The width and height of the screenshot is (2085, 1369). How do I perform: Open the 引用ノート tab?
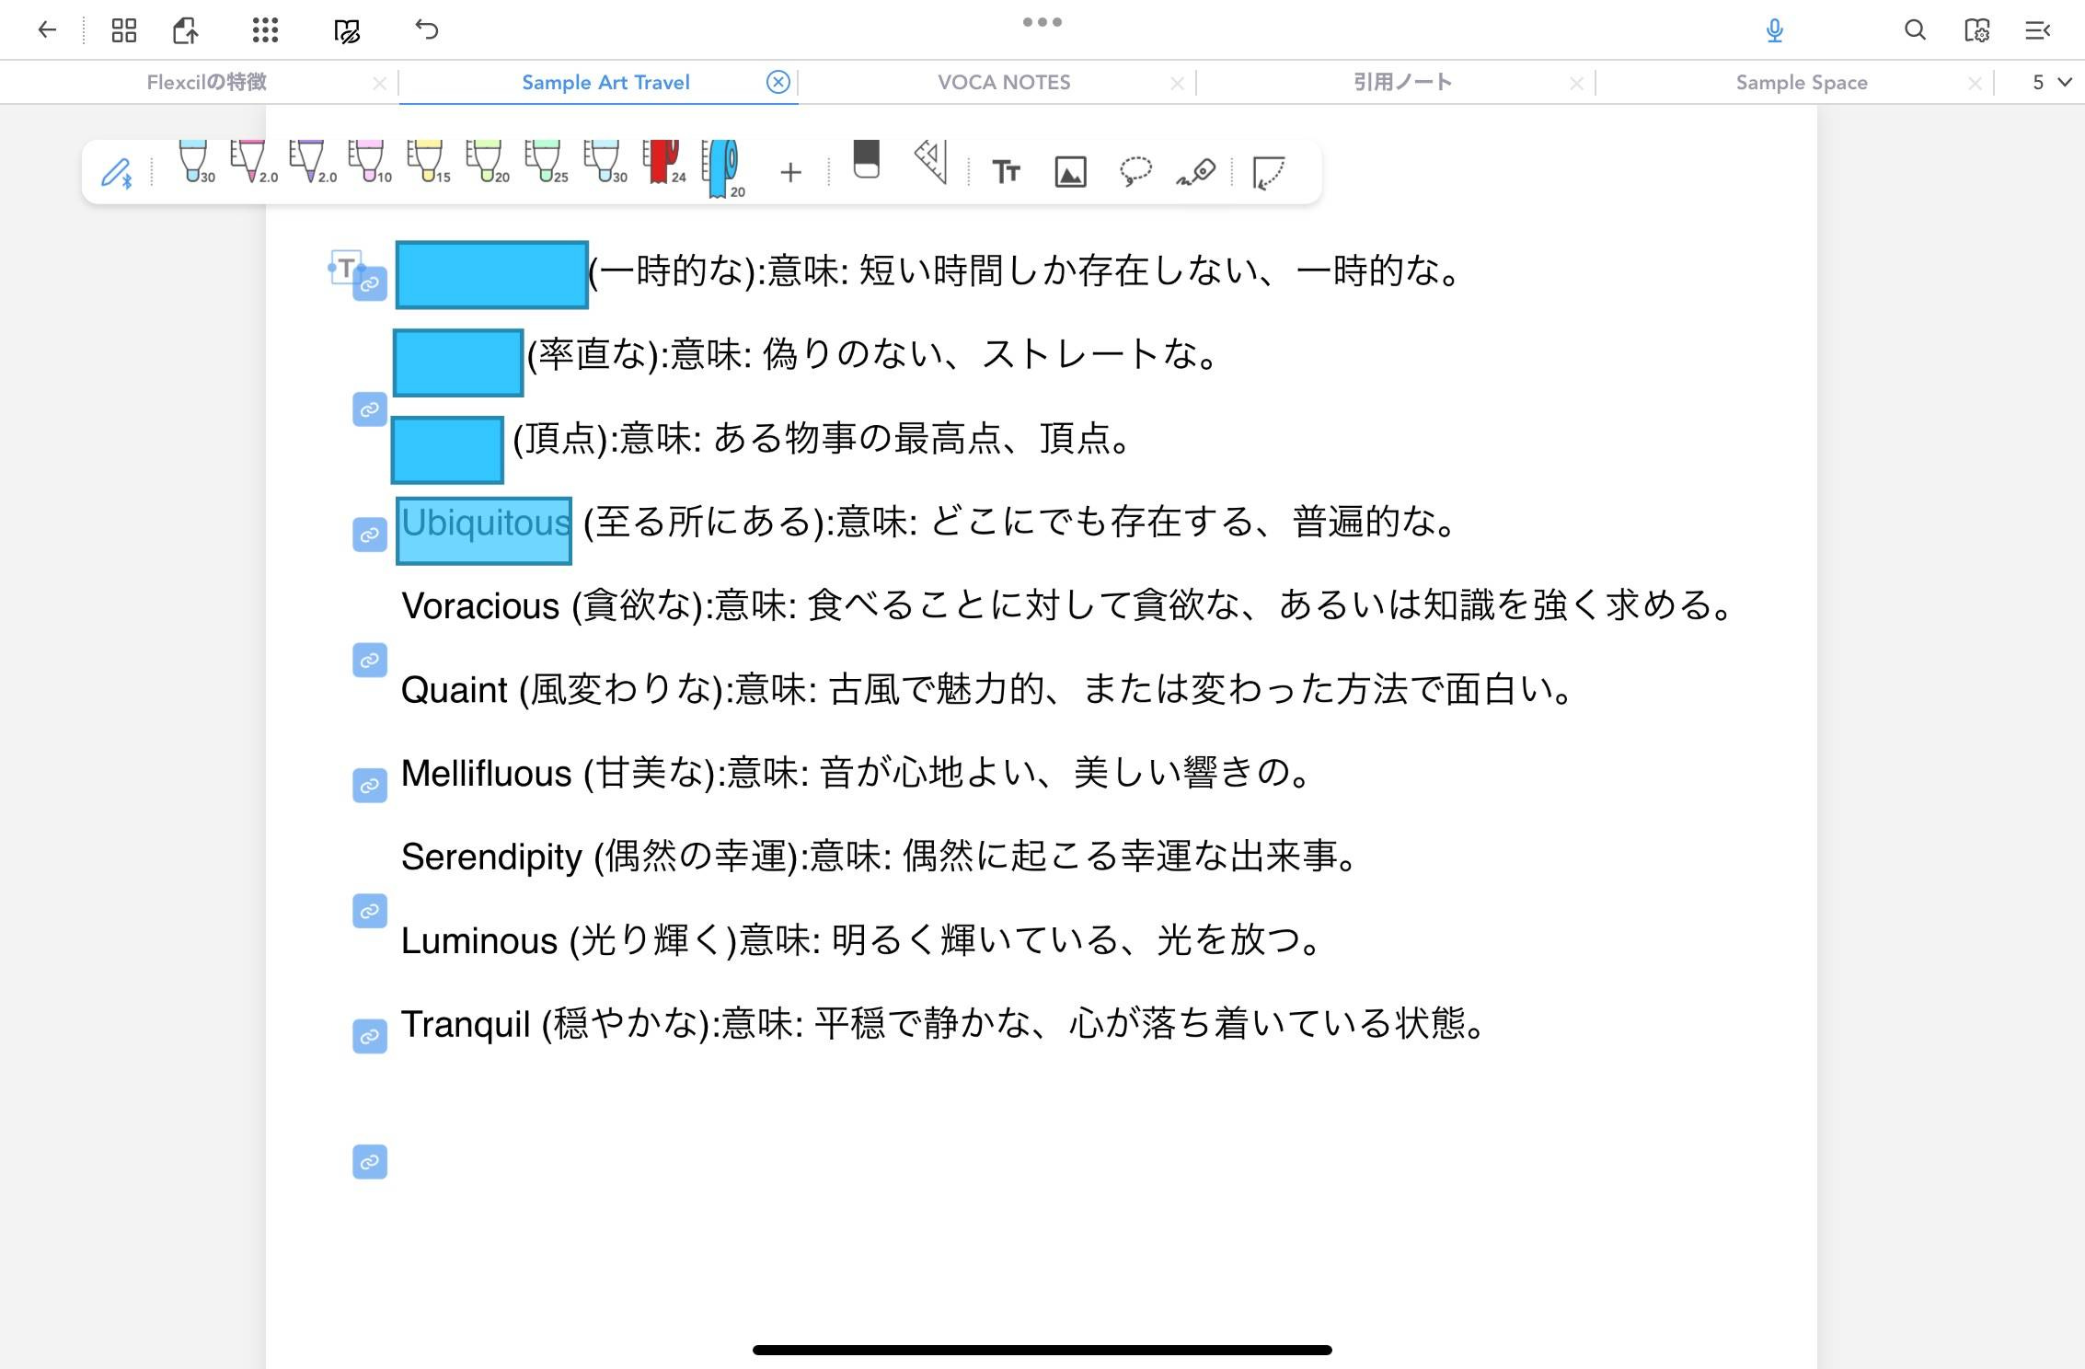[x=1402, y=82]
